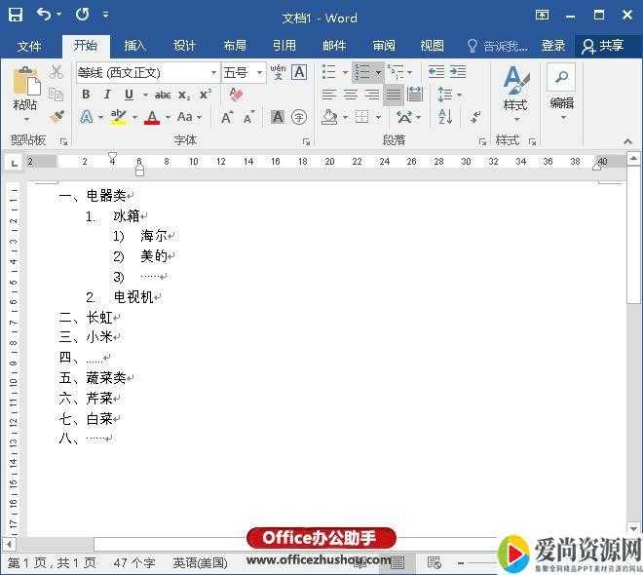This screenshot has width=643, height=575.
Task: Click the Center align icon
Action: [350, 95]
